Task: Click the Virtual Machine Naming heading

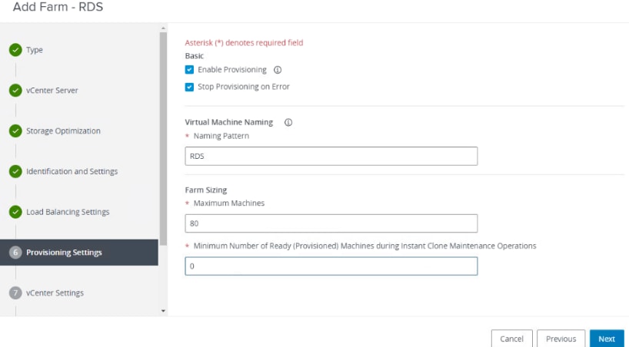Action: click(x=228, y=122)
